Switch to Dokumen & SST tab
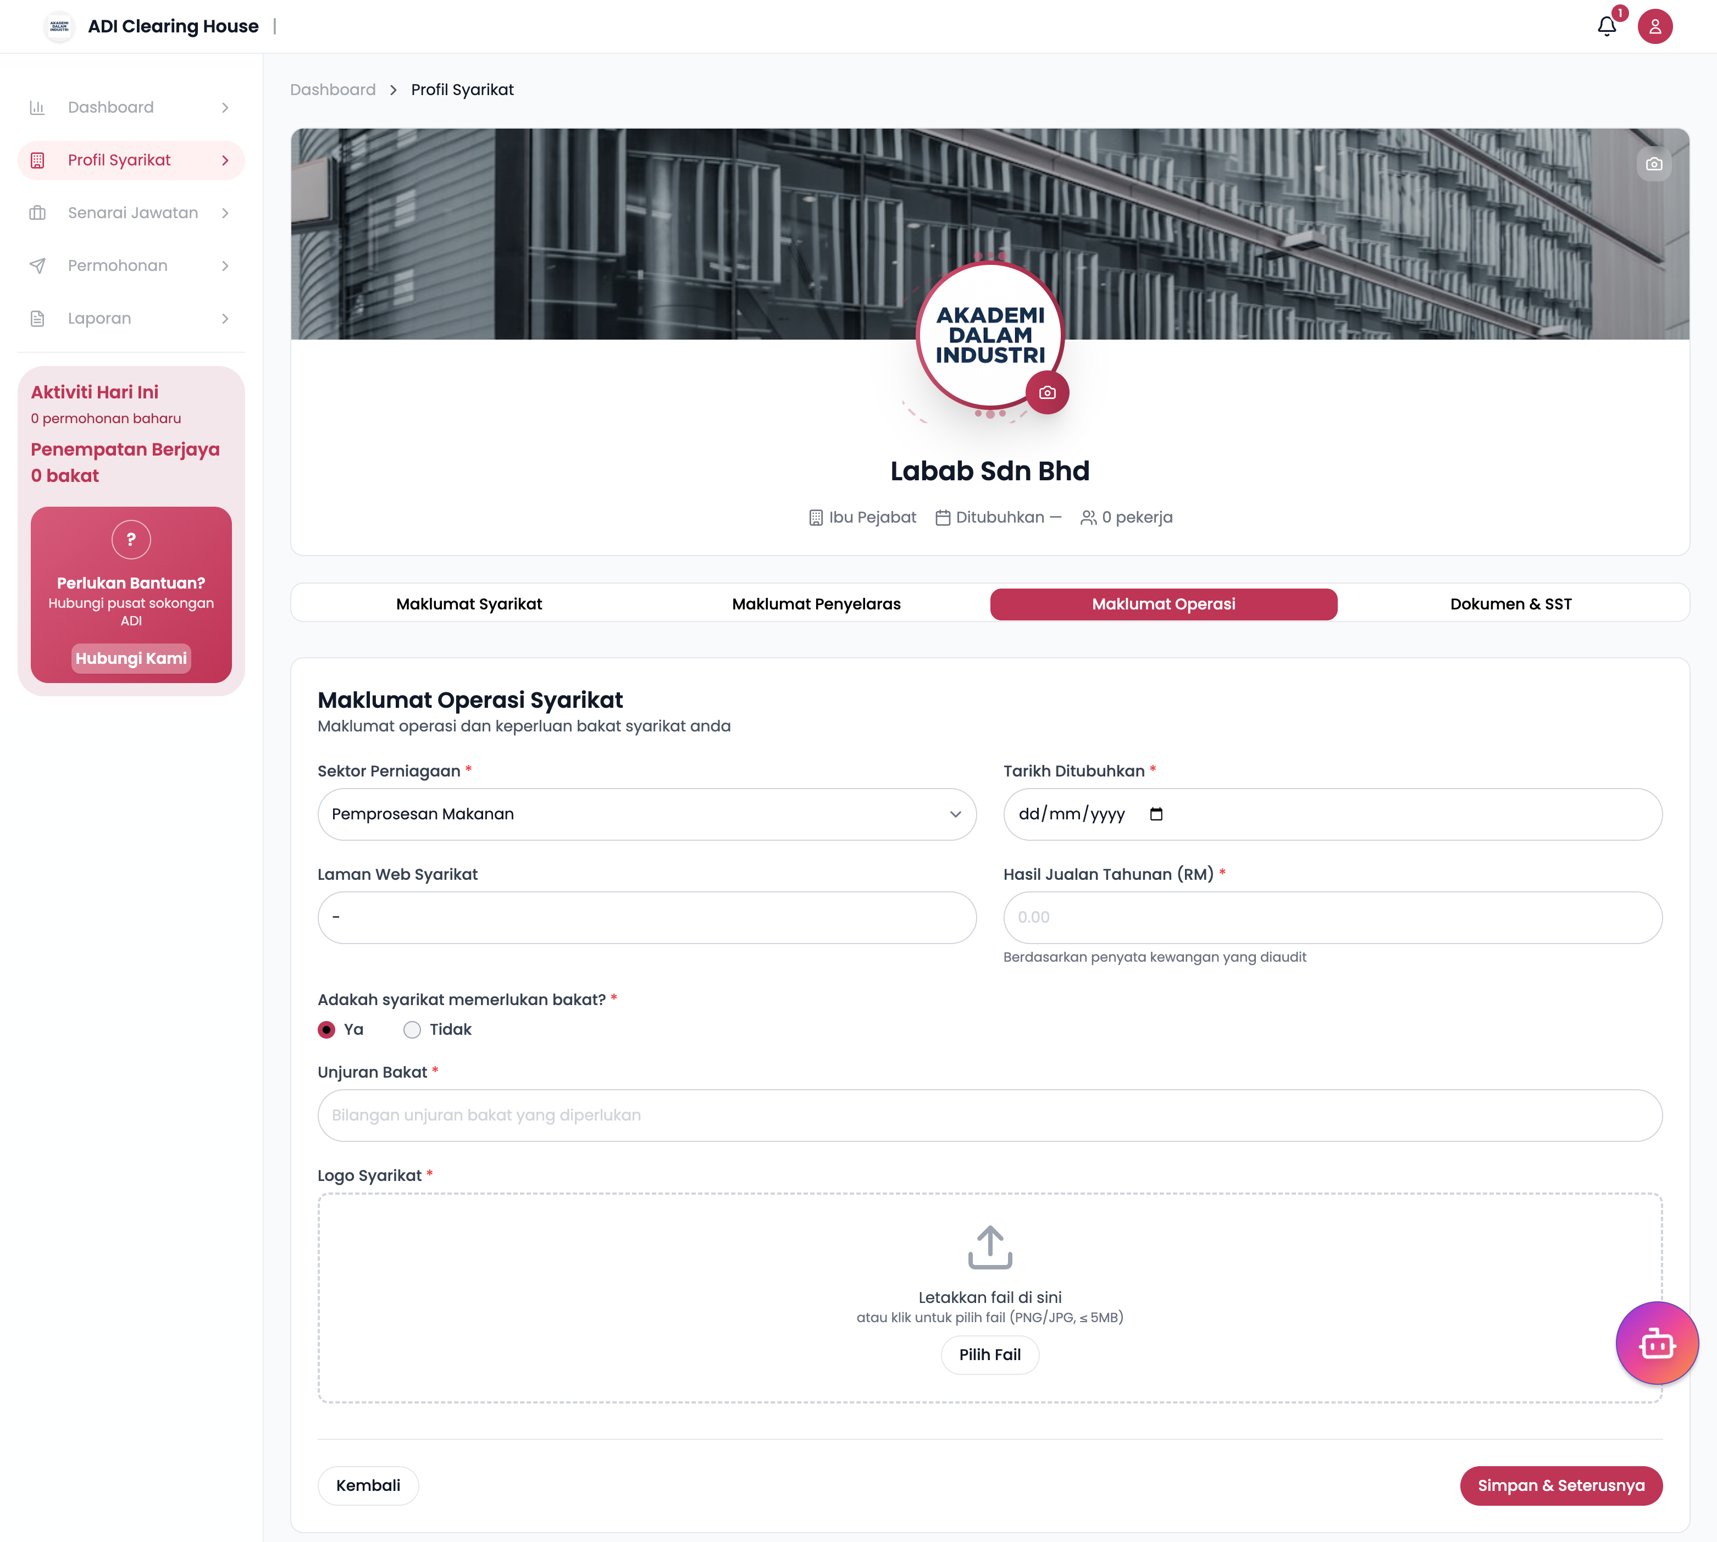This screenshot has width=1717, height=1542. pos(1510,604)
